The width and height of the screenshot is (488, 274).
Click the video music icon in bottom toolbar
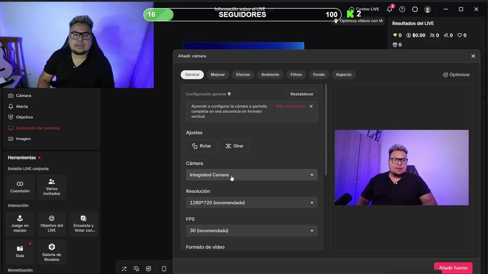pos(136,269)
